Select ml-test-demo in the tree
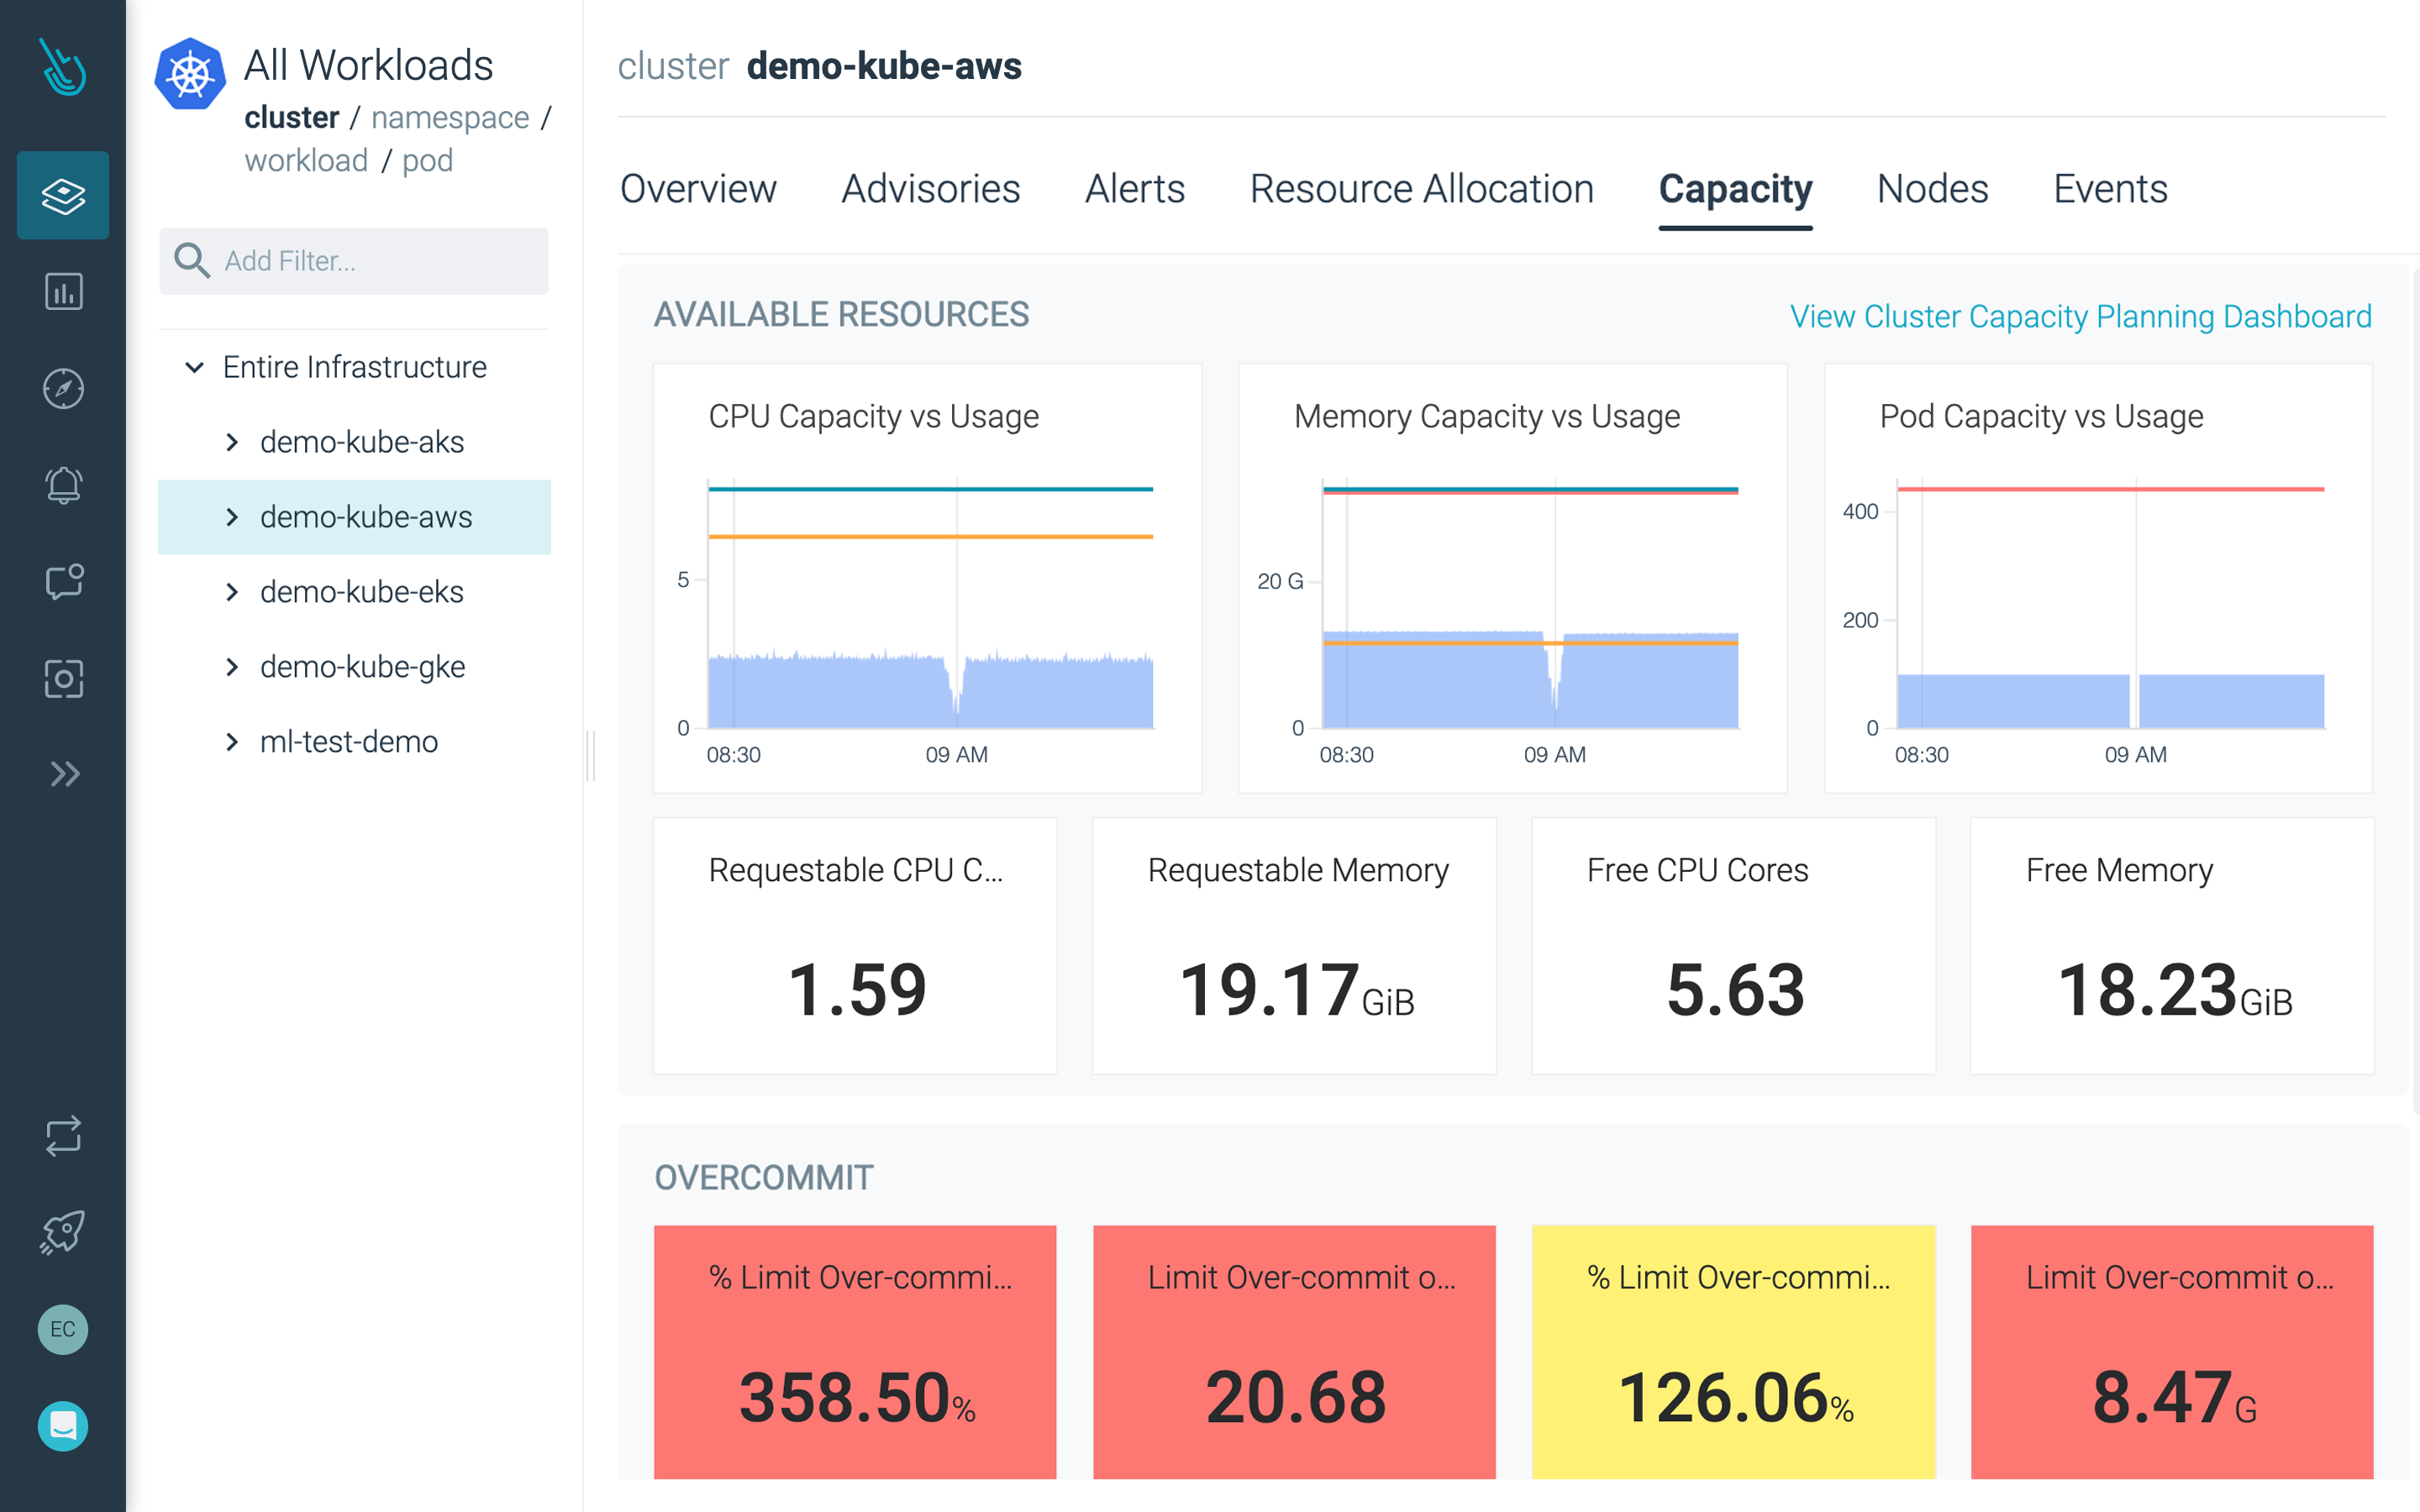 point(349,742)
